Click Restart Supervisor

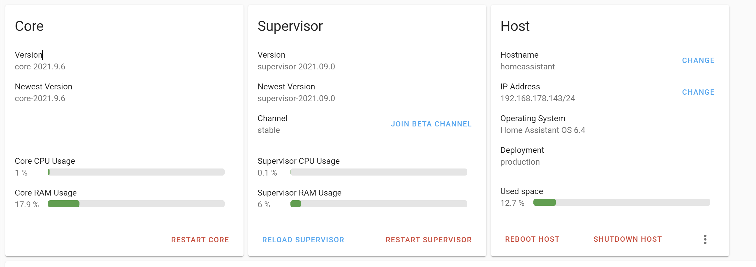tap(428, 240)
